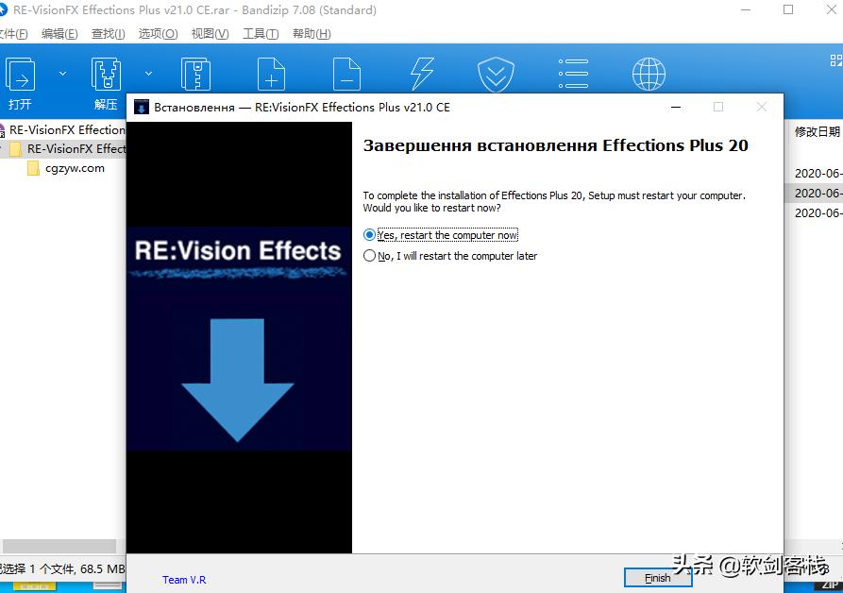Click the grid view icon at toolbar right
The image size is (843, 593).
pyautogui.click(x=836, y=60)
